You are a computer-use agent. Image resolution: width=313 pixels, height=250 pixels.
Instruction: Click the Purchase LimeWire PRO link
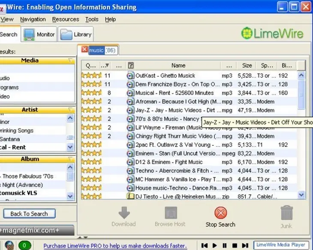(115, 246)
